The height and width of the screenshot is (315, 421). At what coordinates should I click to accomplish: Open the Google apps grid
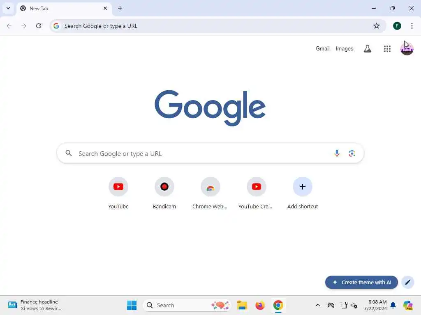(x=387, y=49)
